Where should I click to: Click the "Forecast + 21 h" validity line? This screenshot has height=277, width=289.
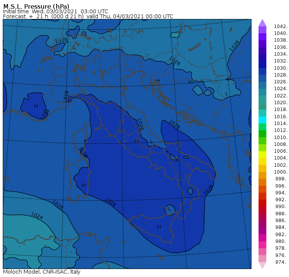pyautogui.click(x=88, y=16)
